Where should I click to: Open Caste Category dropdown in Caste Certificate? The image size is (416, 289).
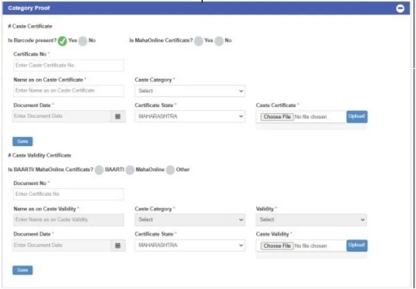pos(189,91)
